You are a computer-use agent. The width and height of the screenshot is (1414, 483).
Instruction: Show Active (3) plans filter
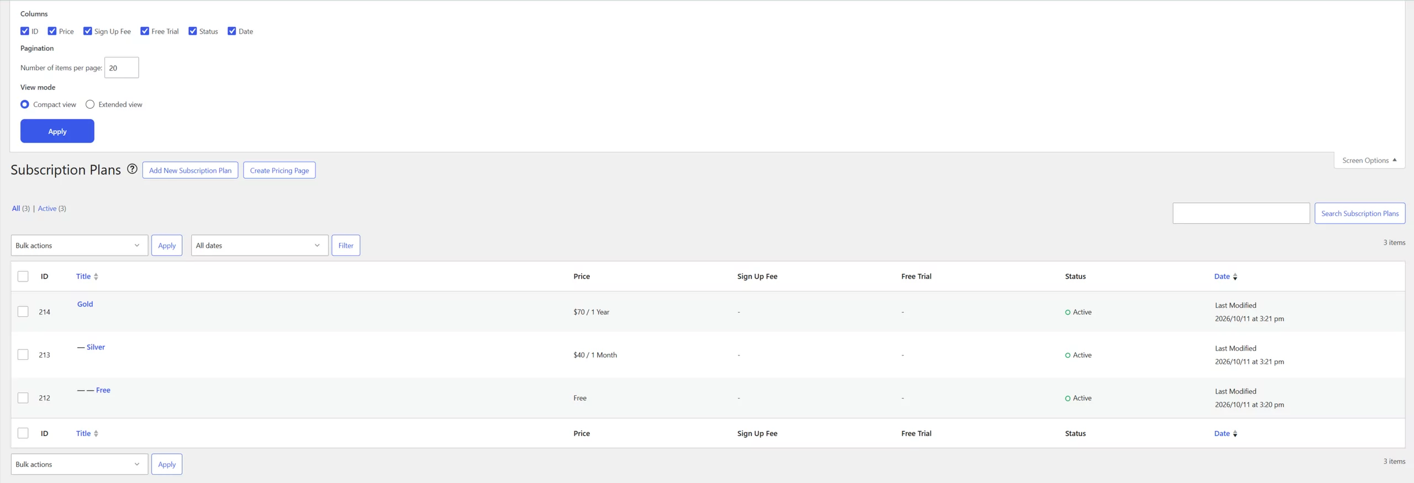52,208
